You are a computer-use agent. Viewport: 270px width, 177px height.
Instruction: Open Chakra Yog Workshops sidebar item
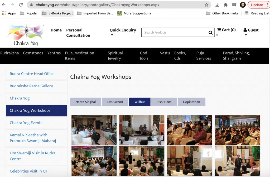point(36,110)
